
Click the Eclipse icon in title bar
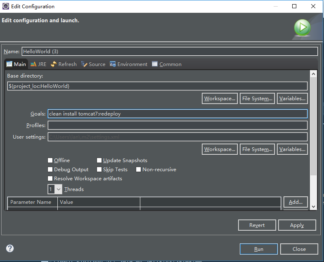pyautogui.click(x=6, y=7)
